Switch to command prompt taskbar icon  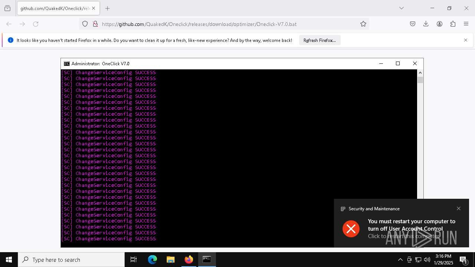click(207, 260)
